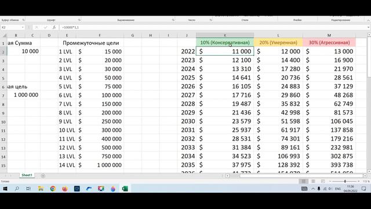This screenshot has width=371, height=209.
Task: Click cell 'Промежуточные цели'
Action: tap(91, 43)
